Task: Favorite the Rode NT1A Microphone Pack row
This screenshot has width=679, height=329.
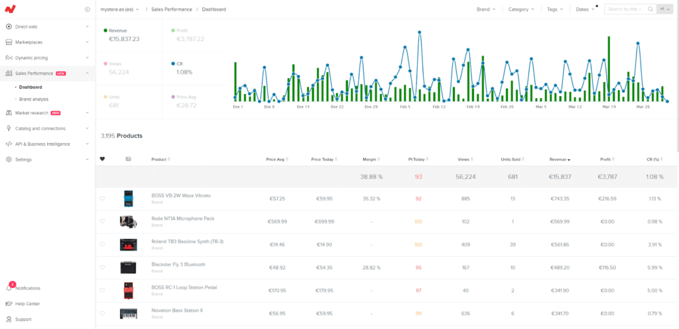Action: point(102,222)
